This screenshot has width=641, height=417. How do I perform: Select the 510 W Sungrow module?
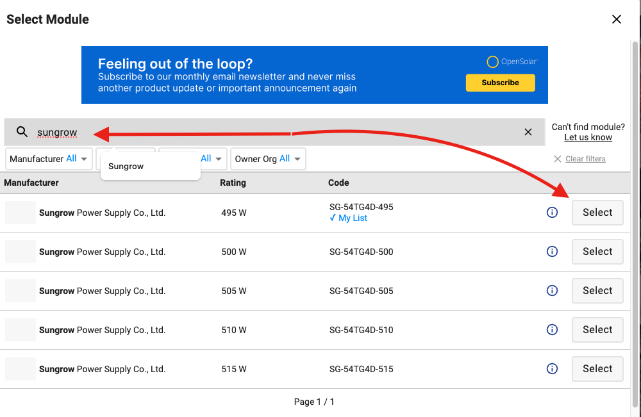point(597,330)
